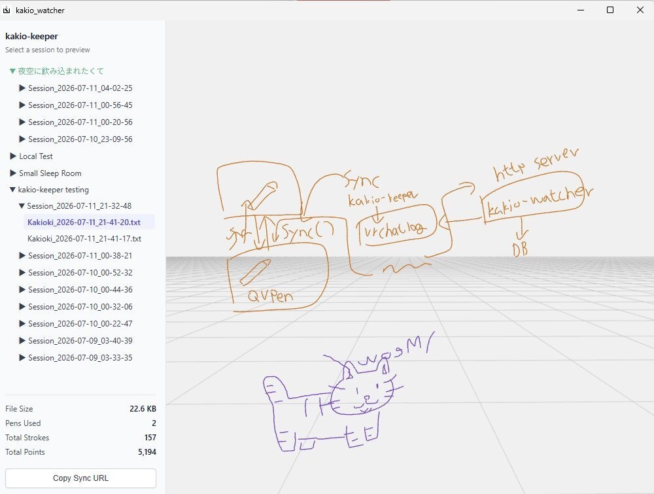
Task: Collapse the kakio-keeper testing group
Action: (x=49, y=190)
